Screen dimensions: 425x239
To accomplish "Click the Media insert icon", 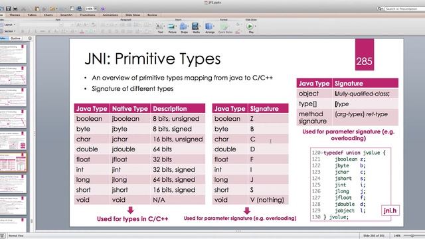I will point(195,28).
